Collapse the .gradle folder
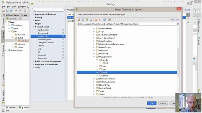Screen dimensions: 202x113 tap(97, 60)
